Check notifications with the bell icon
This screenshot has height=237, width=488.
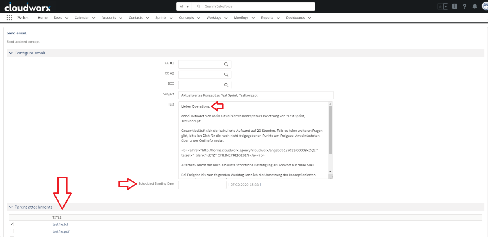[x=475, y=6]
